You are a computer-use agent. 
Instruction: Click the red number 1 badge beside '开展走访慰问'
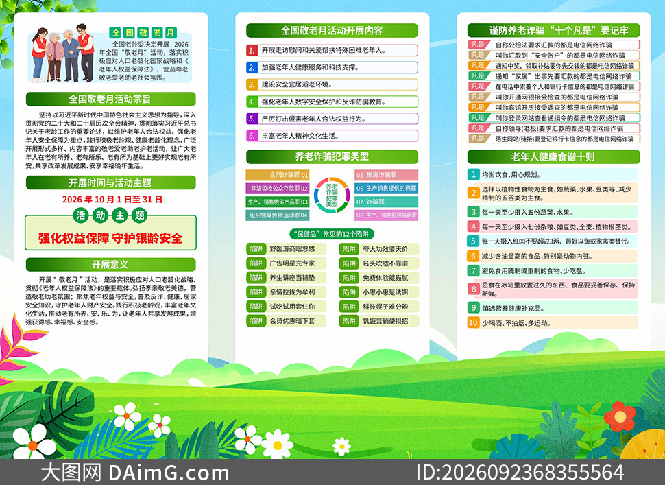click(252, 50)
